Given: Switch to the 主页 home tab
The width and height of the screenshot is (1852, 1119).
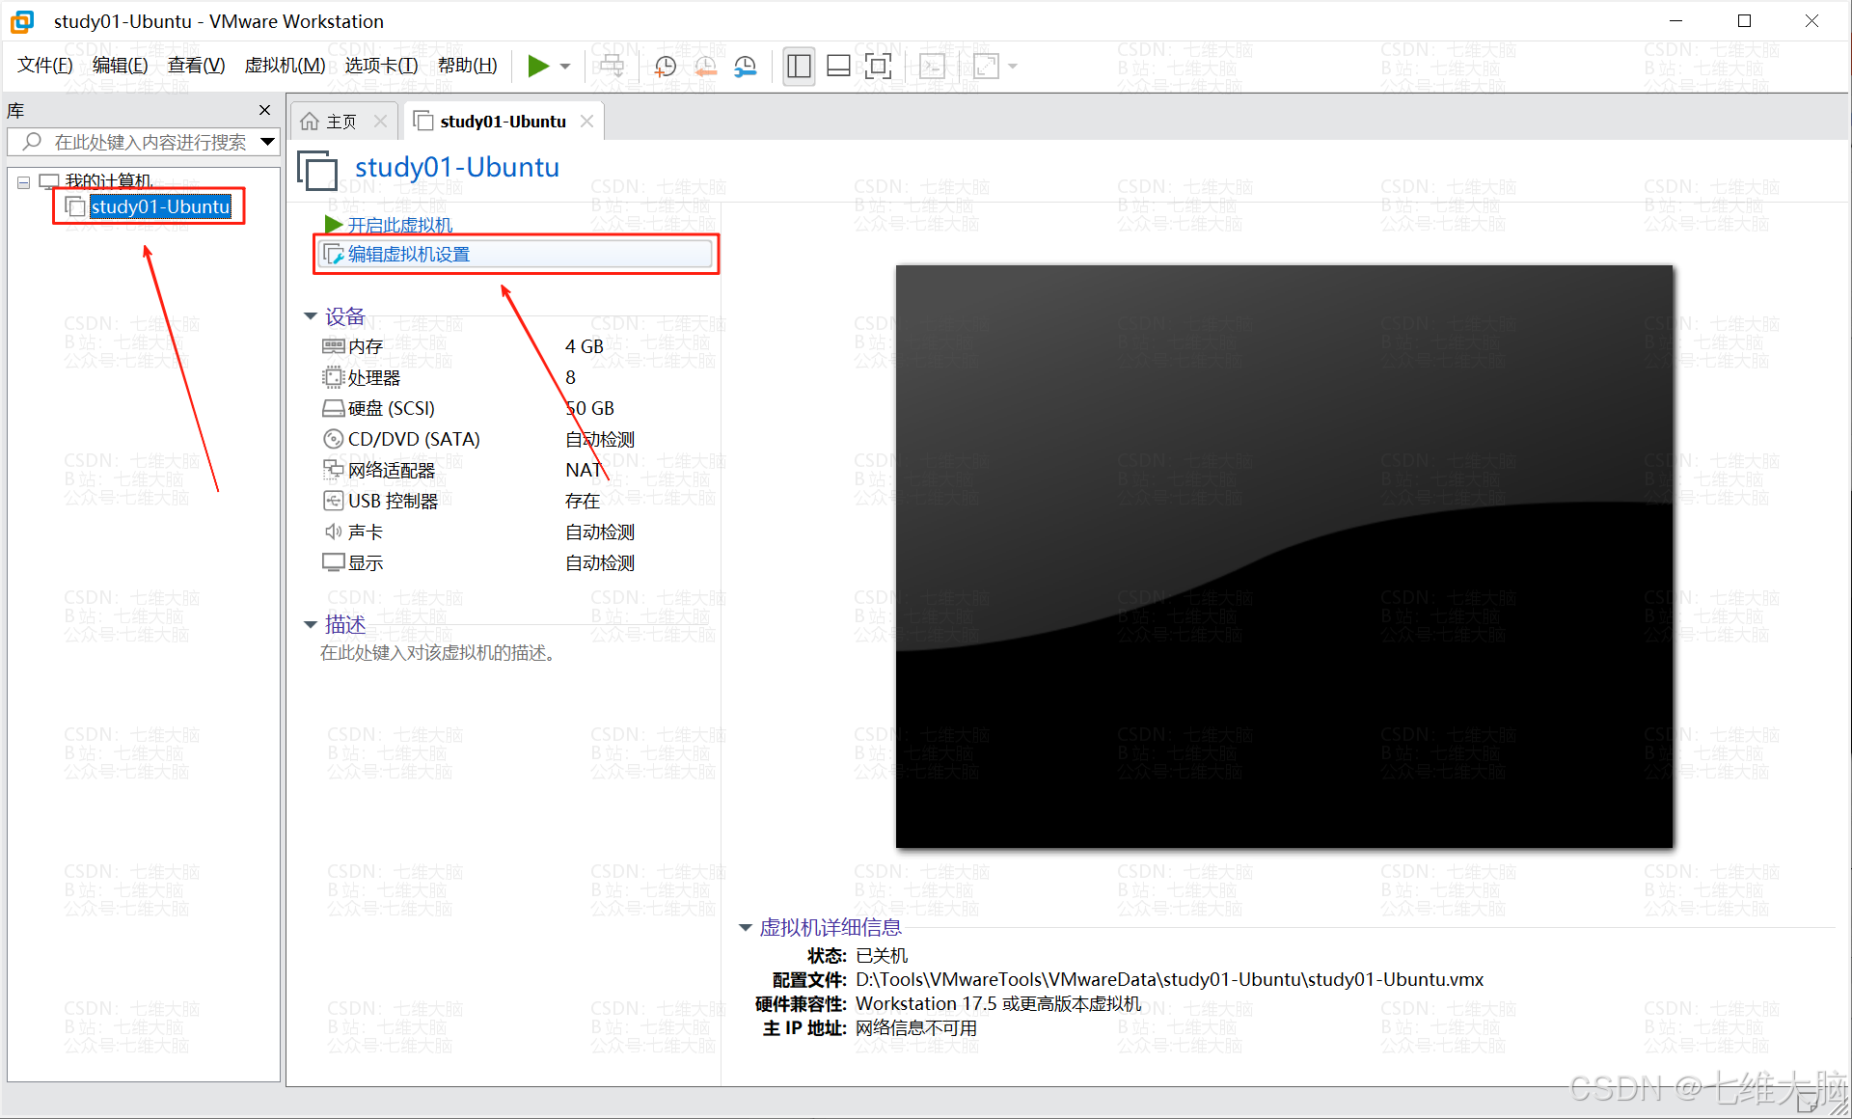Looking at the screenshot, I should [x=340, y=122].
